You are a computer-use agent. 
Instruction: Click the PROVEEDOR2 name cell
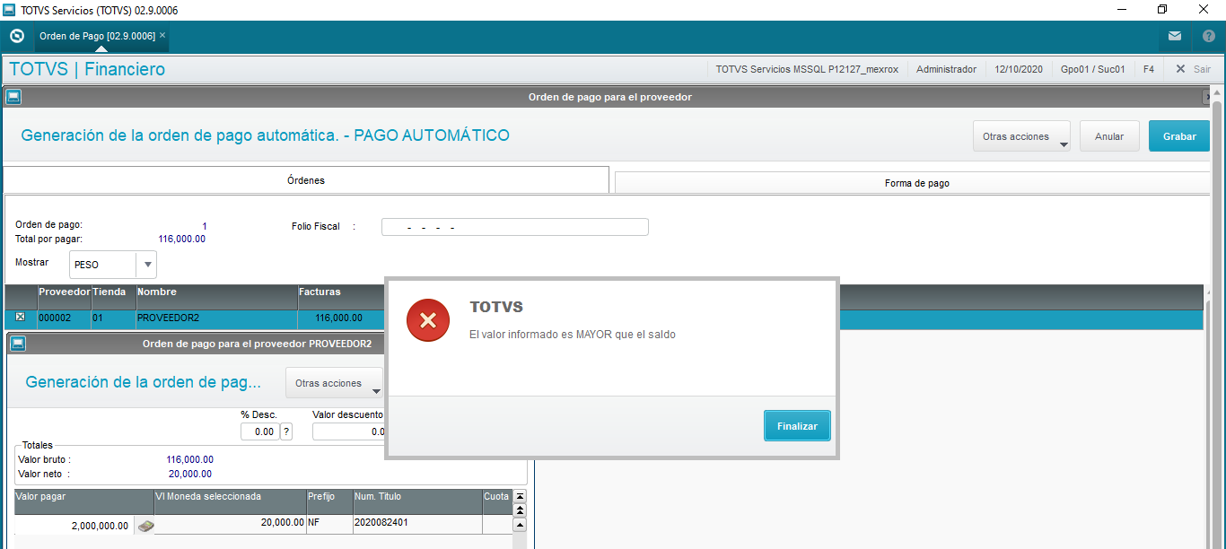point(216,318)
